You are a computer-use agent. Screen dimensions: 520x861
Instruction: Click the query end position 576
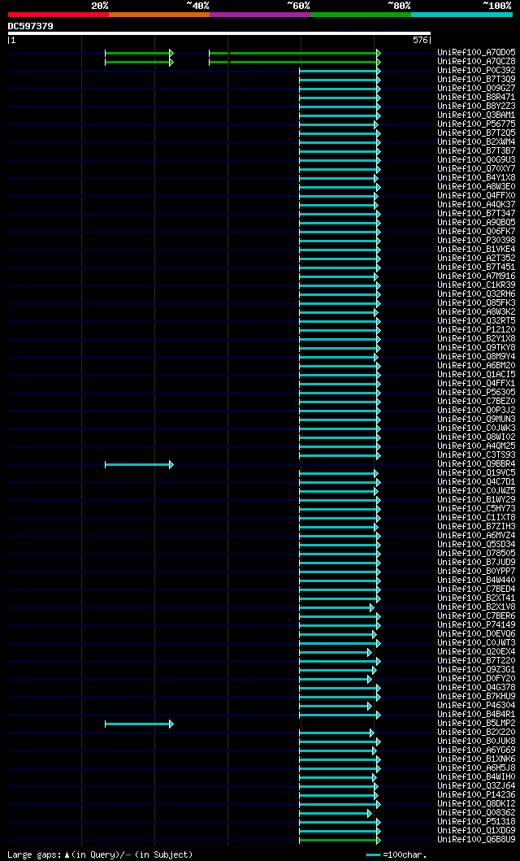pos(420,40)
